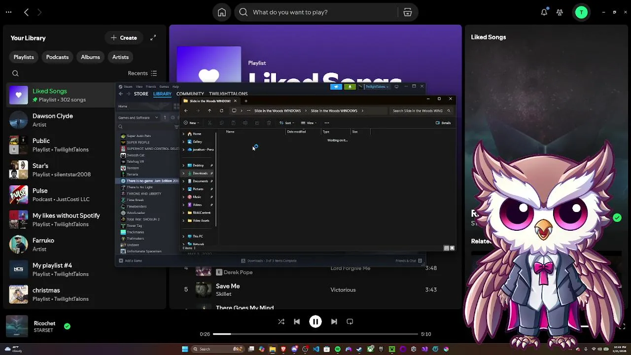Filter Your Library by Artists
The height and width of the screenshot is (355, 631).
tap(120, 57)
